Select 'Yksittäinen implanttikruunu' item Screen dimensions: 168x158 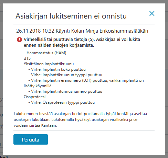pyautogui.click(x=49, y=64)
